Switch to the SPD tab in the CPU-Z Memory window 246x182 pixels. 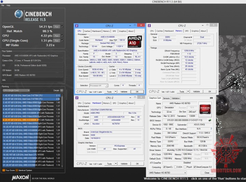point(187,31)
